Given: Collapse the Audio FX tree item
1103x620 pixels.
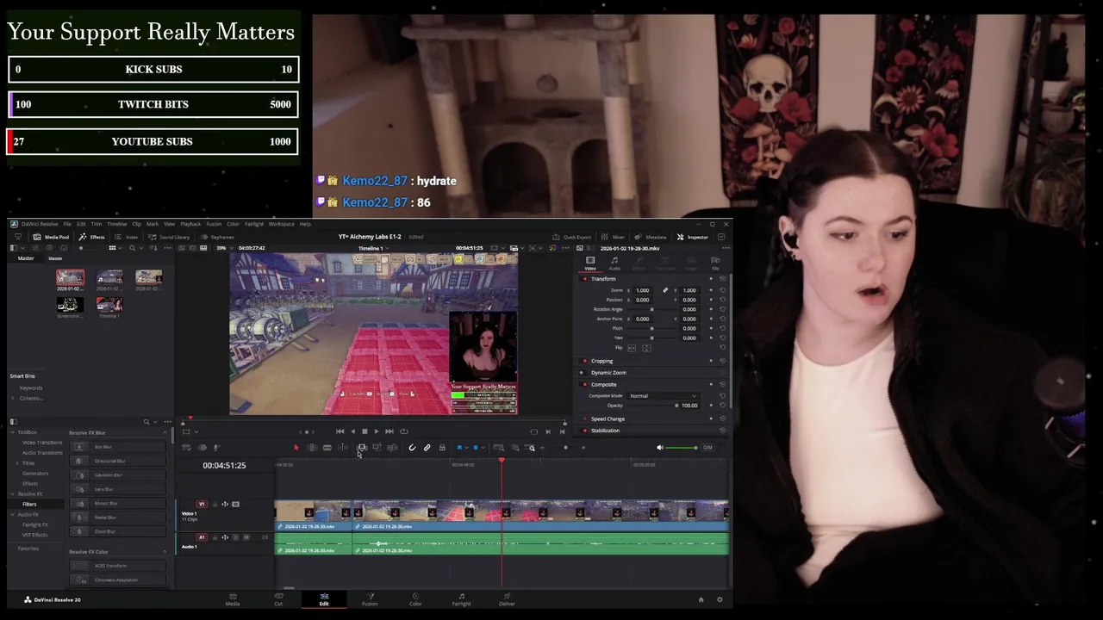Looking at the screenshot, I should point(12,514).
